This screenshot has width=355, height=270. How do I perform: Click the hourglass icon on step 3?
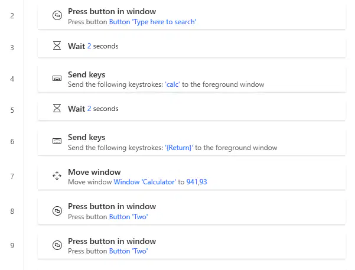pos(57,45)
